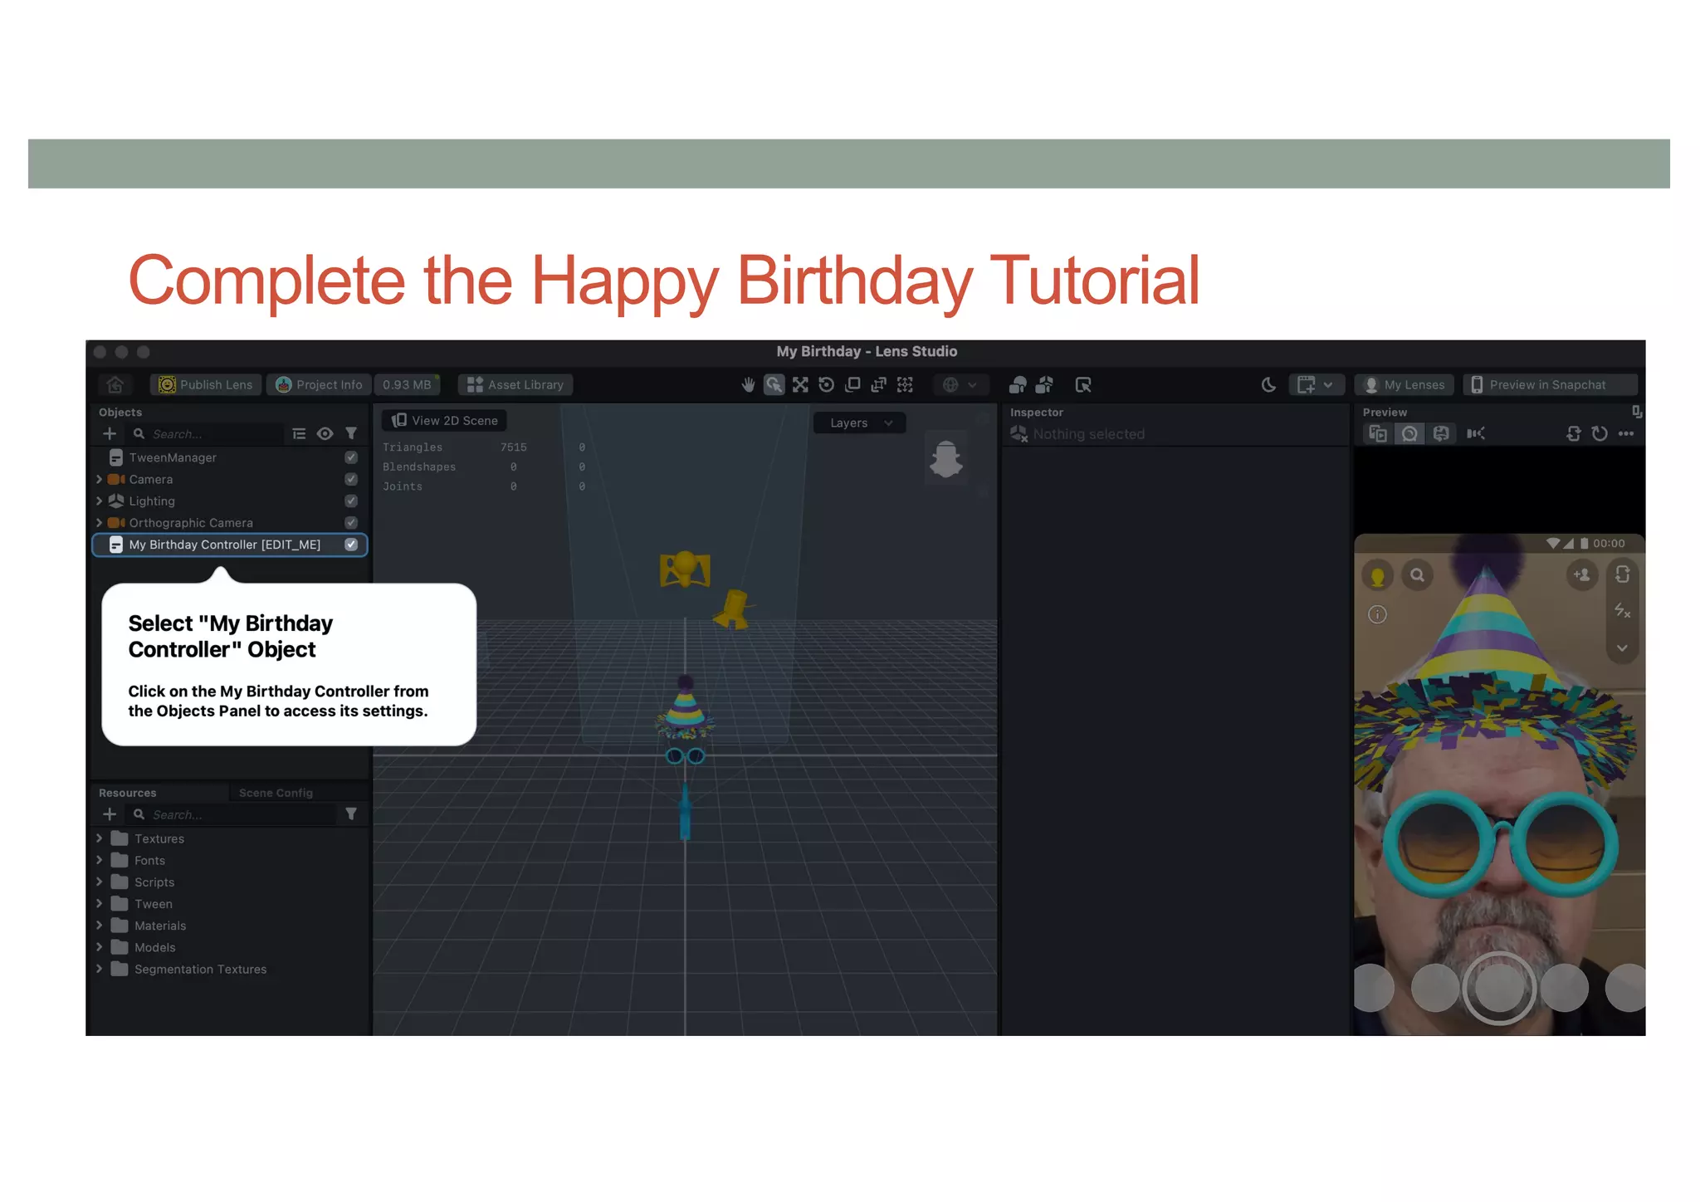Click the Home icon in toolbar
1700x1202 pixels.
coord(115,385)
